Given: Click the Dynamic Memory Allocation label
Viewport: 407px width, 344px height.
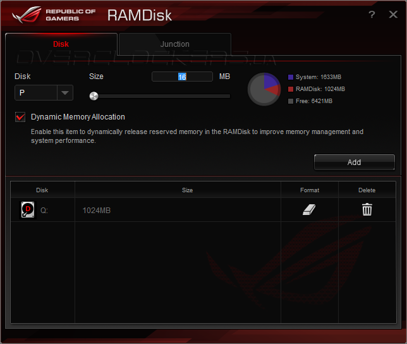Looking at the screenshot, I should point(78,117).
